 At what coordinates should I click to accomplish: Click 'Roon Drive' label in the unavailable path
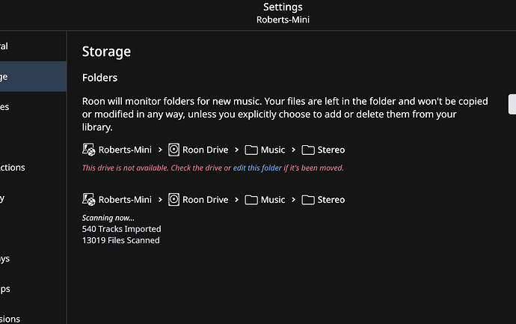[x=206, y=150]
